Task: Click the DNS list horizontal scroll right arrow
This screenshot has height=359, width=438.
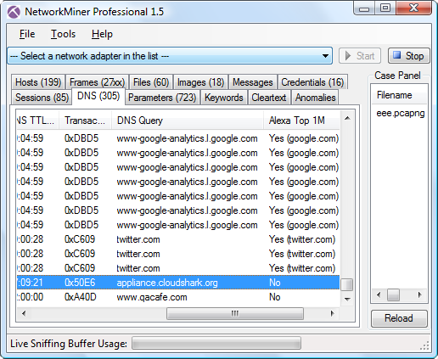Action: click(332, 313)
